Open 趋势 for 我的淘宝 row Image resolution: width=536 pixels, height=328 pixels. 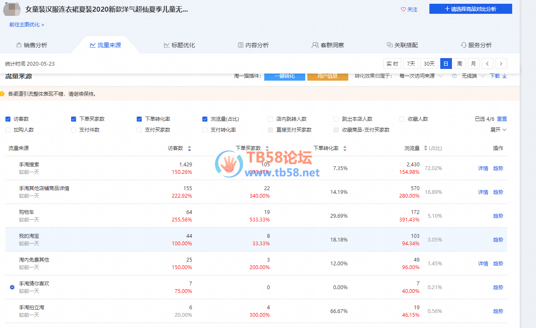pos(498,240)
